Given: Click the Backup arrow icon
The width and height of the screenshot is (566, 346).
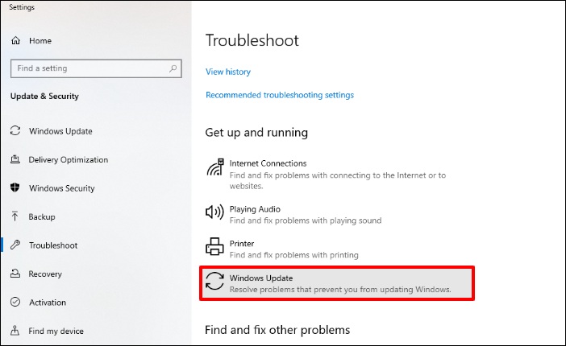Looking at the screenshot, I should click(x=15, y=217).
